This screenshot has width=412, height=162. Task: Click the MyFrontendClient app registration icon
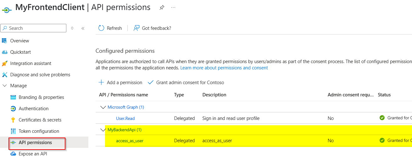tap(7, 9)
